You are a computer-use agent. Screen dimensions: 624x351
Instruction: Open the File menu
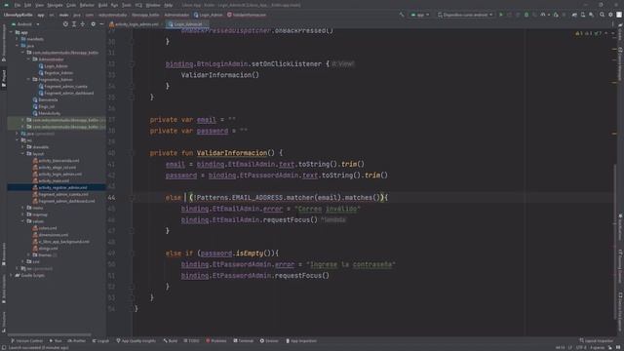pyautogui.click(x=18, y=5)
